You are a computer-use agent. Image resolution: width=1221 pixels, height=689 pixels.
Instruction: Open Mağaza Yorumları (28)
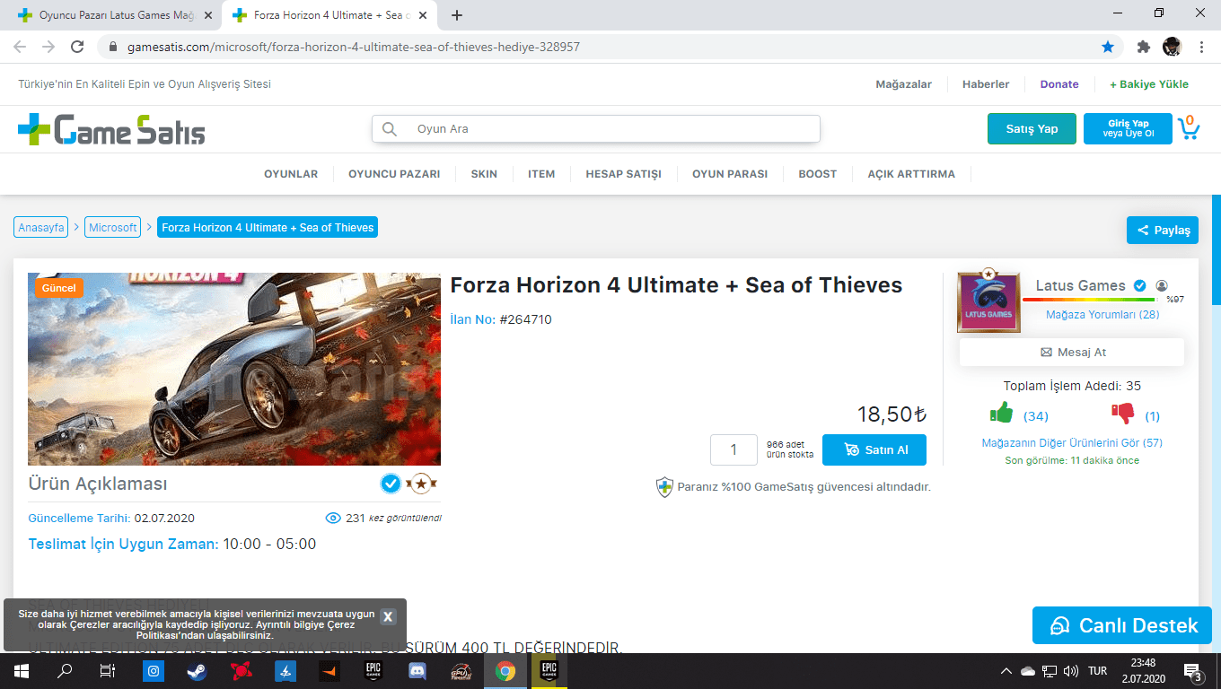[x=1102, y=315]
